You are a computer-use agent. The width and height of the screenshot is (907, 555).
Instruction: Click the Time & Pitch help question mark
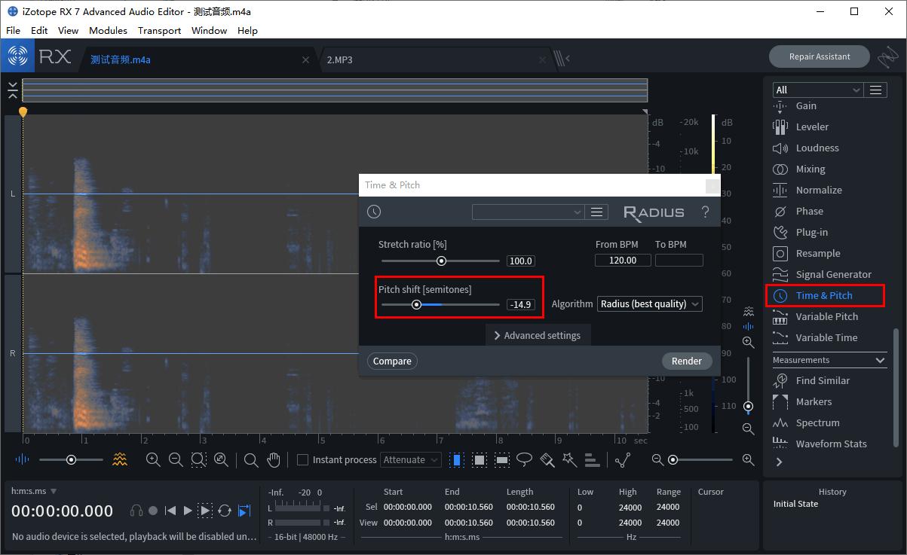[705, 212]
